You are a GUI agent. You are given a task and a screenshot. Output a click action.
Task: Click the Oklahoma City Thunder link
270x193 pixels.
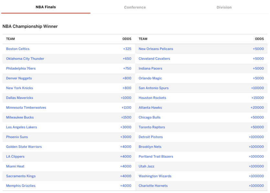click(x=25, y=59)
